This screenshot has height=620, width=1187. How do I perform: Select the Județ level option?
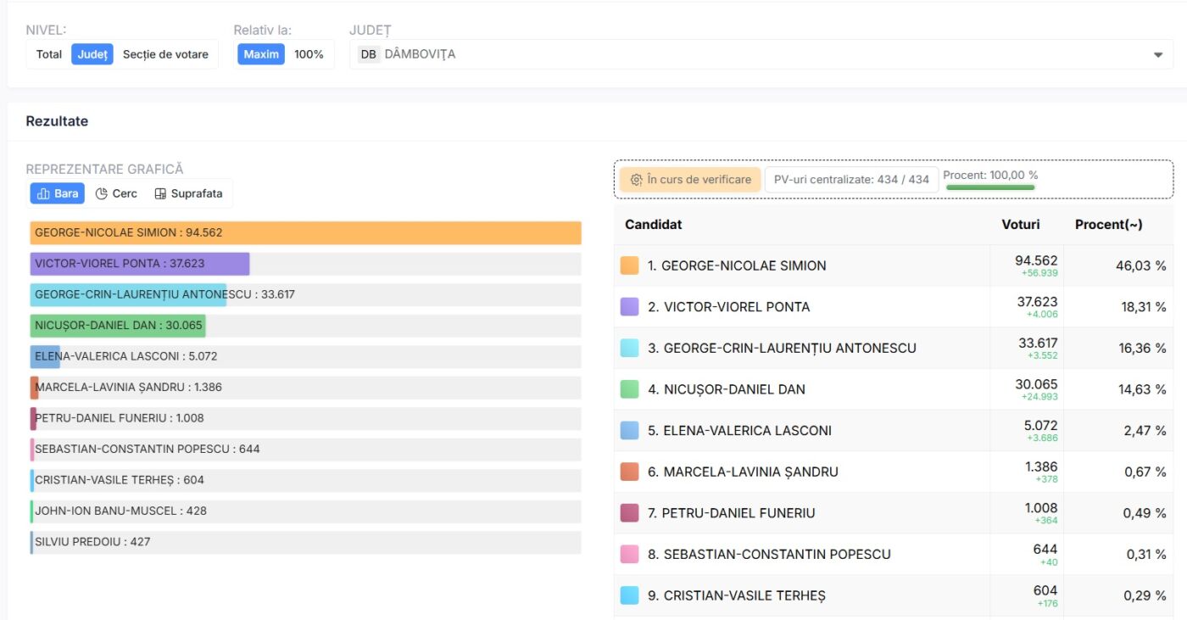[x=92, y=54]
